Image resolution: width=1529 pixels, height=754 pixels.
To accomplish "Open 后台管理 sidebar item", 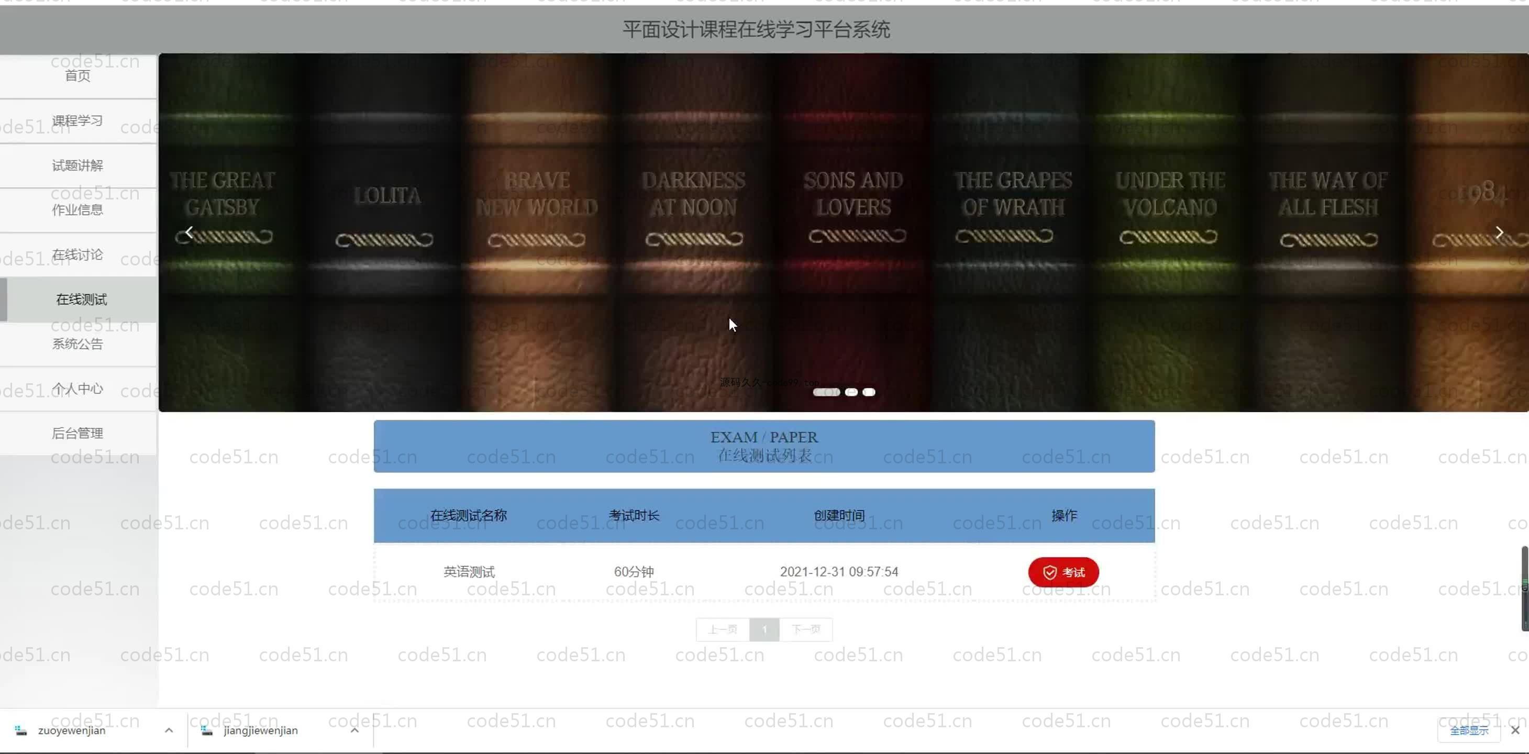I will point(77,434).
